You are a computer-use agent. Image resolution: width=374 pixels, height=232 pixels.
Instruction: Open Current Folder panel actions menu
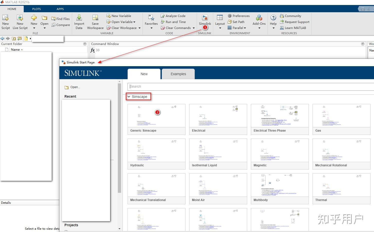[85, 44]
